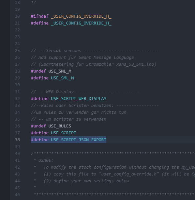Click the #ifndef directive keyword
The height and width of the screenshot is (200, 195).
(40, 16)
